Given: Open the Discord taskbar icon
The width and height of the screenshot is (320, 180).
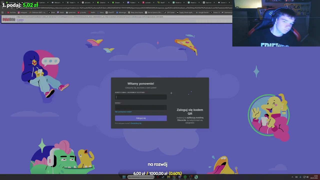Looking at the screenshot, I should click(179, 177).
